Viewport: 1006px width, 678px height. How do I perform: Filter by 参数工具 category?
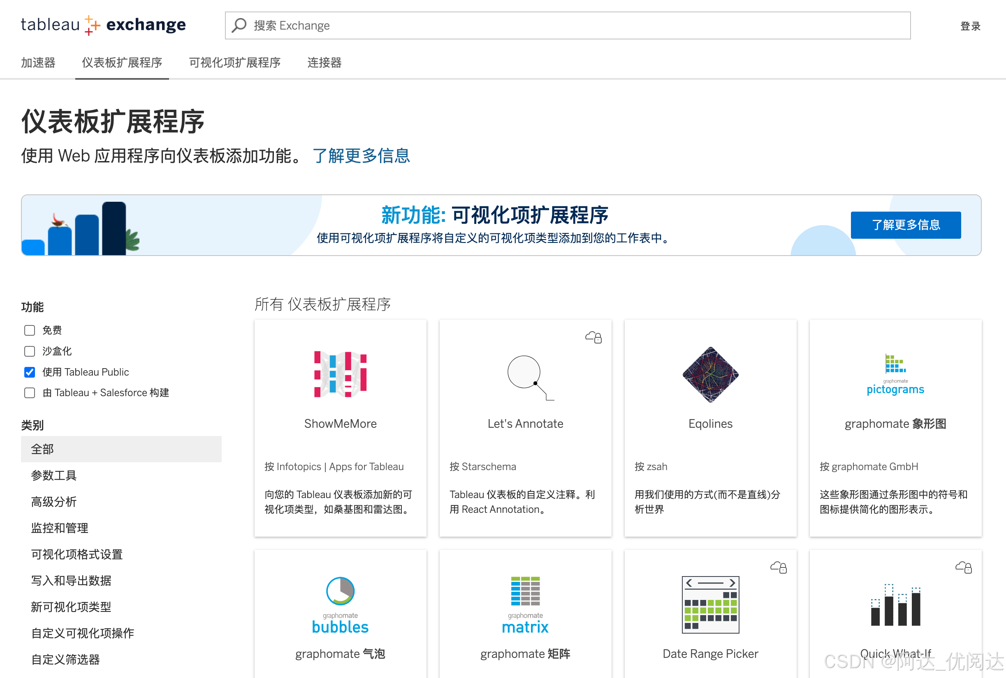pos(121,475)
